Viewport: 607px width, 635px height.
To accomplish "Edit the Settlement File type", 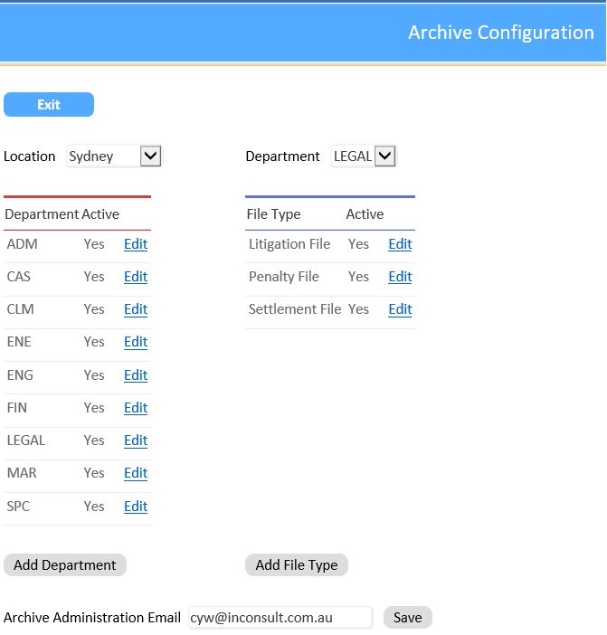I will click(x=400, y=309).
